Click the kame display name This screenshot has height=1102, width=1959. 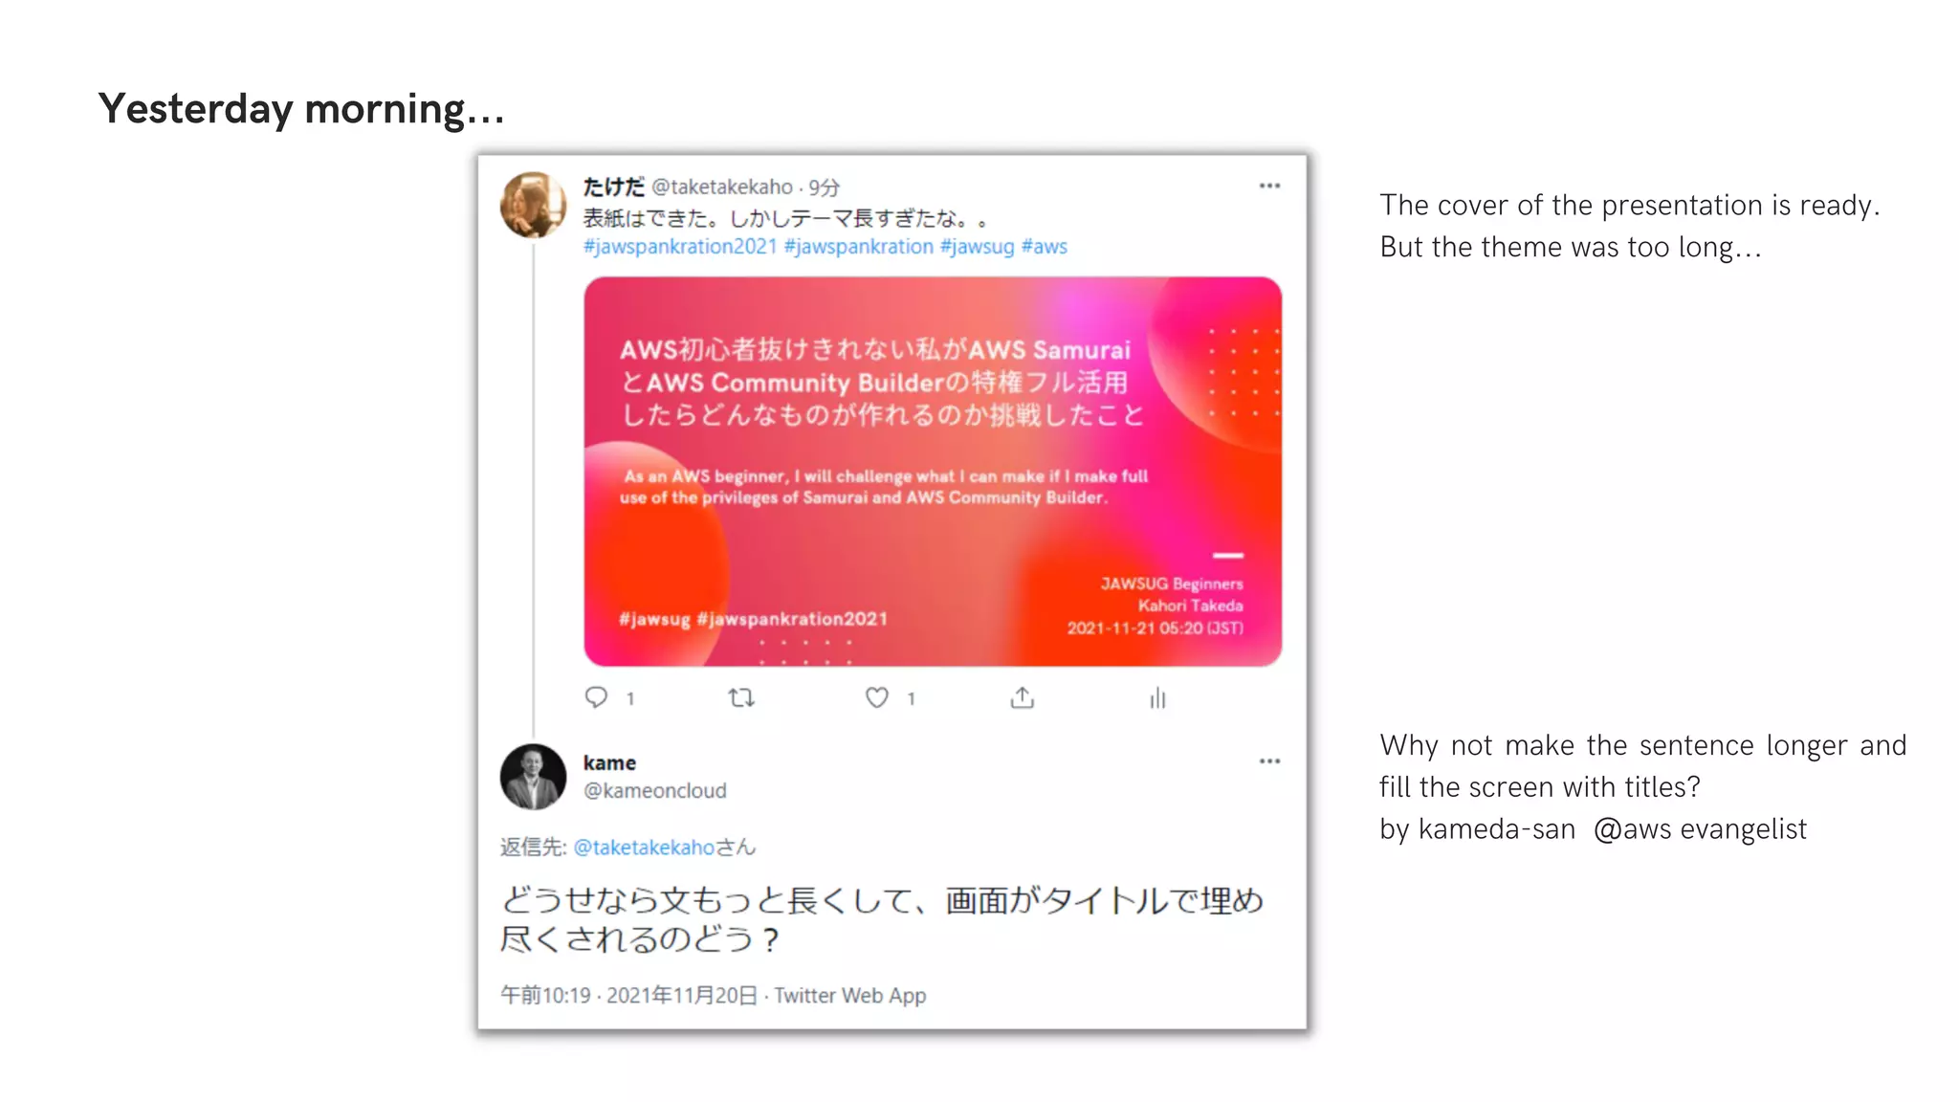609,762
